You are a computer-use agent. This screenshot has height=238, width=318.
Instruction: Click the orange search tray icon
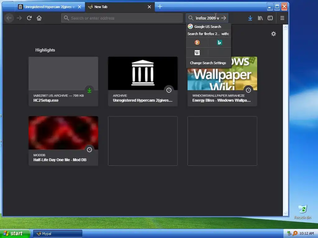295,233
